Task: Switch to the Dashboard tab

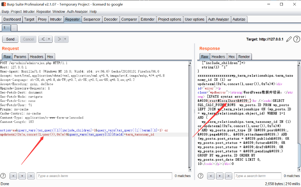Action: 12,19
